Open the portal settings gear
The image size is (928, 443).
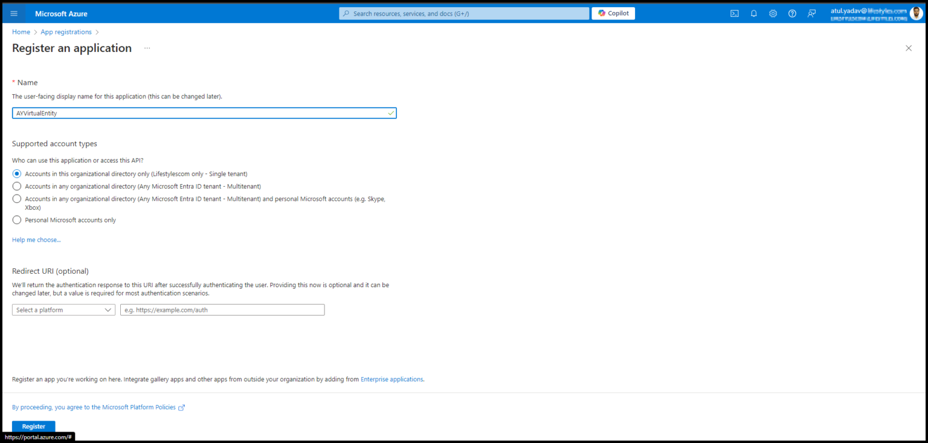(773, 13)
